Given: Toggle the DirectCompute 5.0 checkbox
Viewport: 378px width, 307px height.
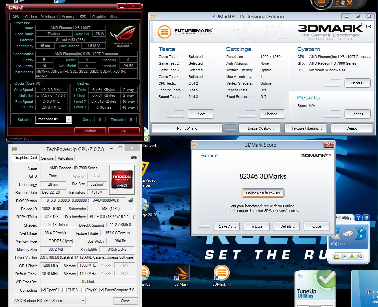Looking at the screenshot, I should click(x=102, y=290).
